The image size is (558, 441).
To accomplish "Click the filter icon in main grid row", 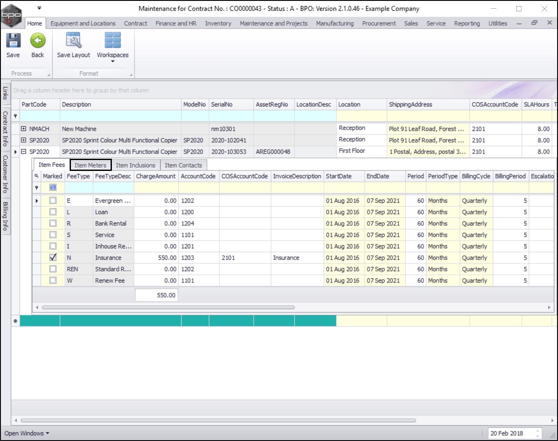I will click(16, 116).
